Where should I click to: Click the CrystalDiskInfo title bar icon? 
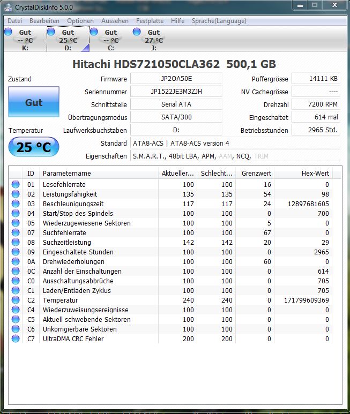[x=8, y=7]
